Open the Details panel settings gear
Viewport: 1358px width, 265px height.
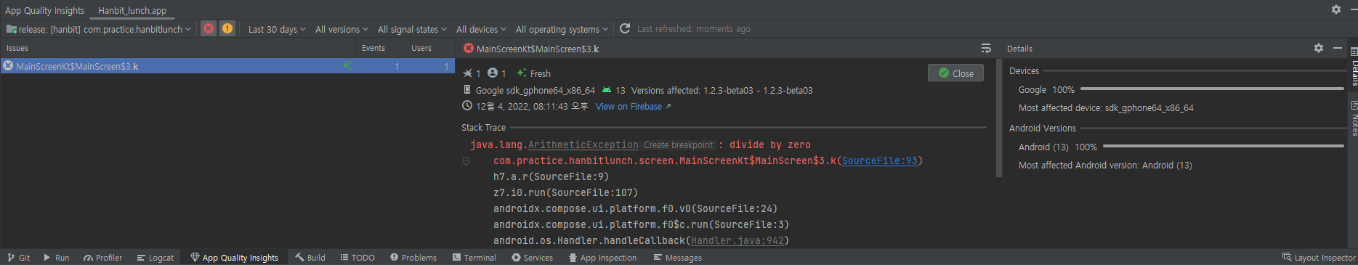tap(1318, 48)
